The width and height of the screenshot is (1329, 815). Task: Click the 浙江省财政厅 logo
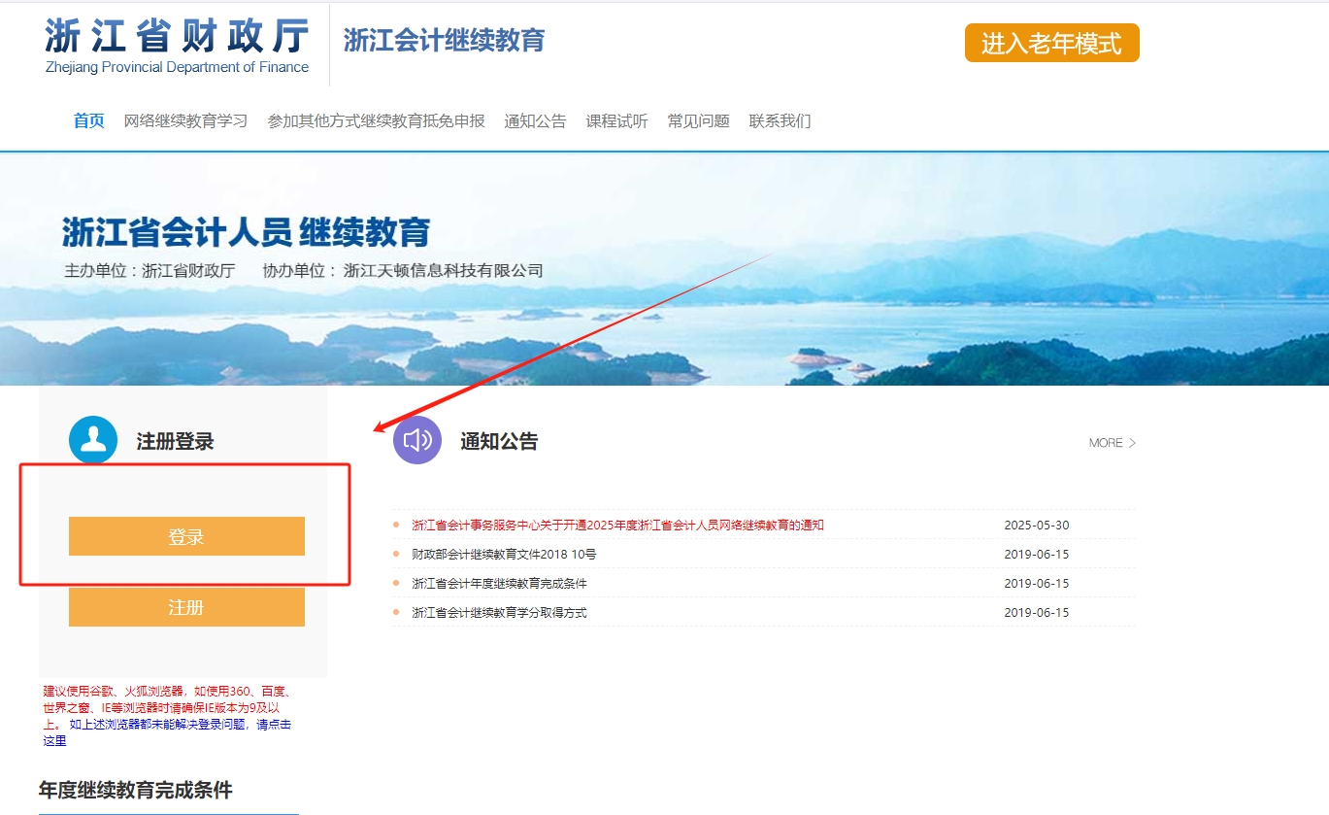[x=175, y=42]
